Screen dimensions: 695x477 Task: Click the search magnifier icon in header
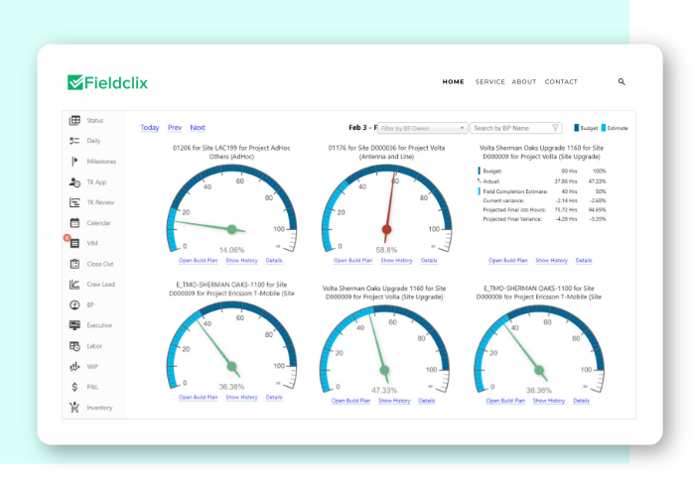(622, 82)
